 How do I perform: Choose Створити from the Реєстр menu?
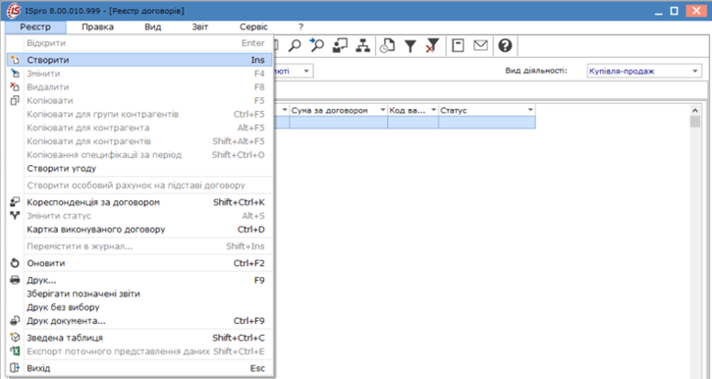[139, 60]
